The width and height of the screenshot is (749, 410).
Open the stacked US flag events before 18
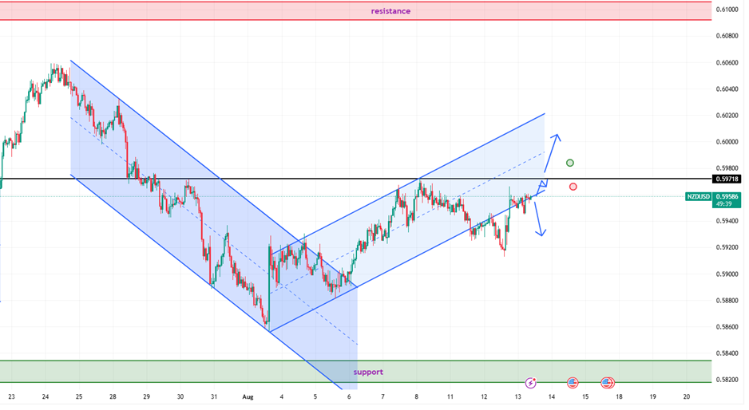[x=608, y=383]
